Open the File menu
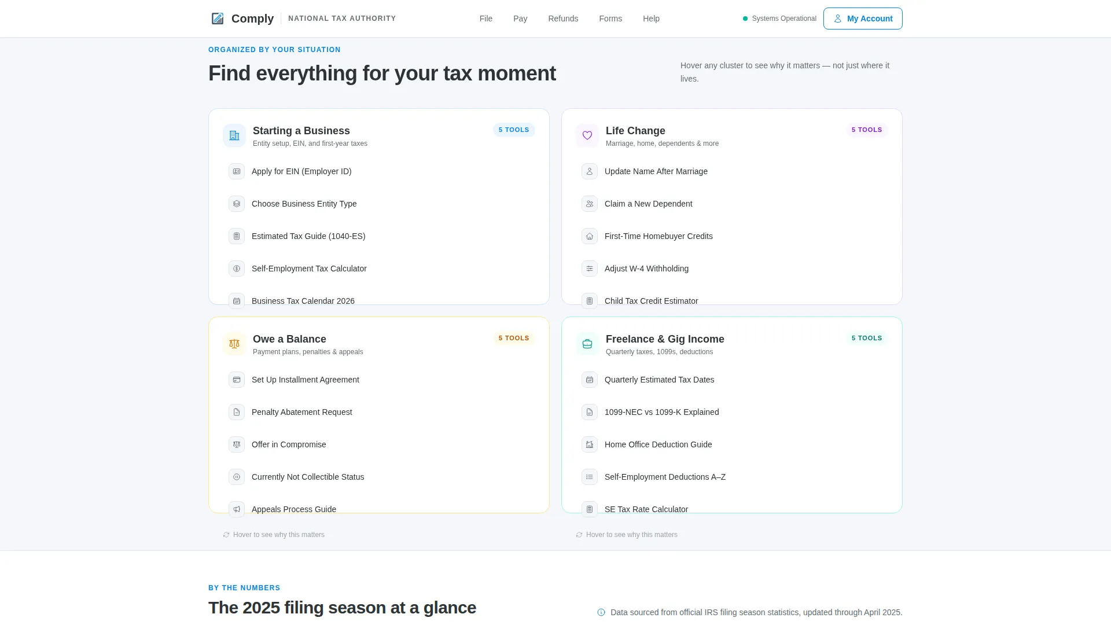Image resolution: width=1111 pixels, height=625 pixels. (486, 19)
